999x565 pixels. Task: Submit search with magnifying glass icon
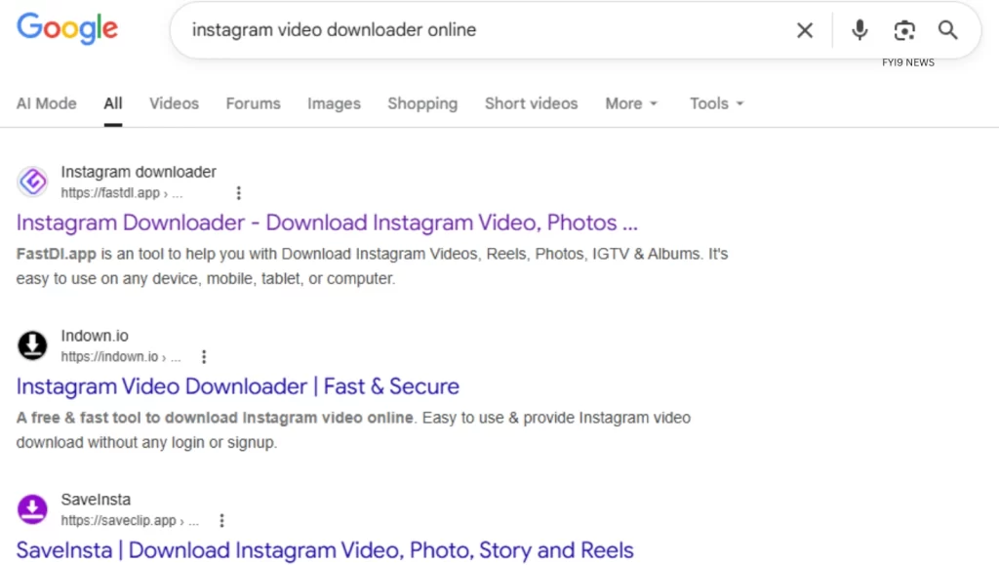tap(948, 30)
